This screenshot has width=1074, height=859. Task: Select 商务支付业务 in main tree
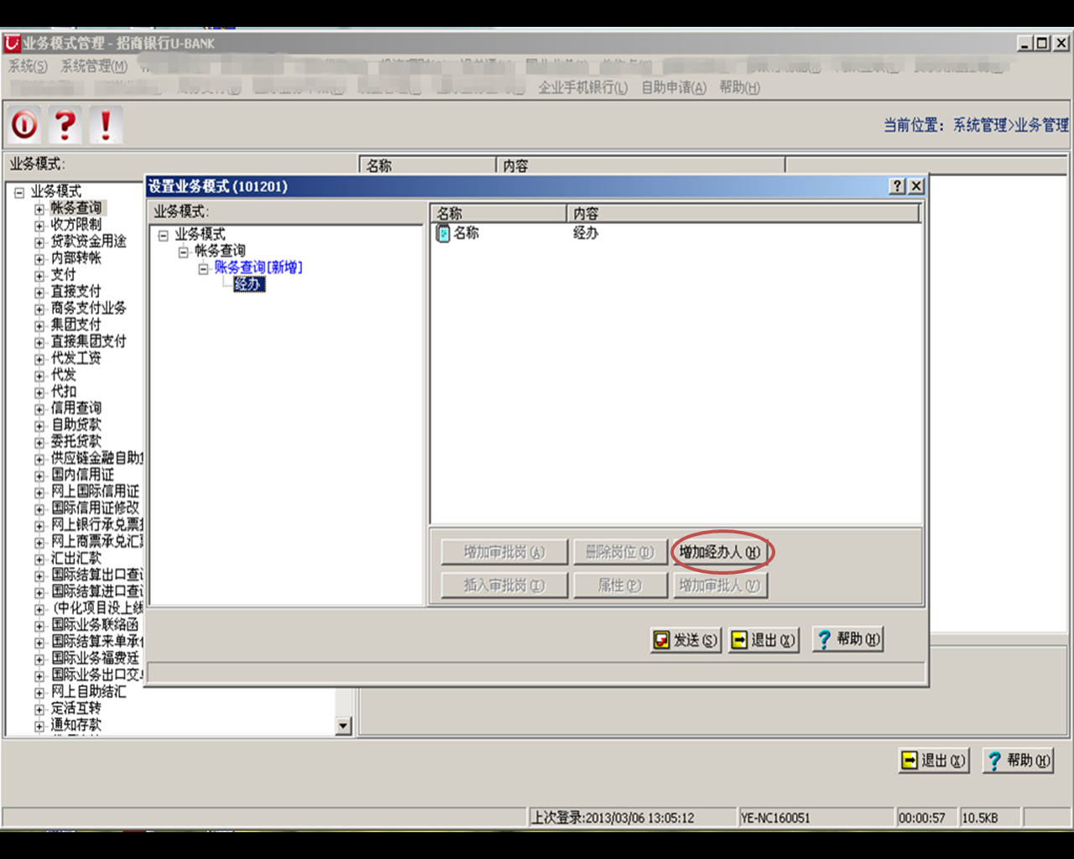(x=89, y=308)
